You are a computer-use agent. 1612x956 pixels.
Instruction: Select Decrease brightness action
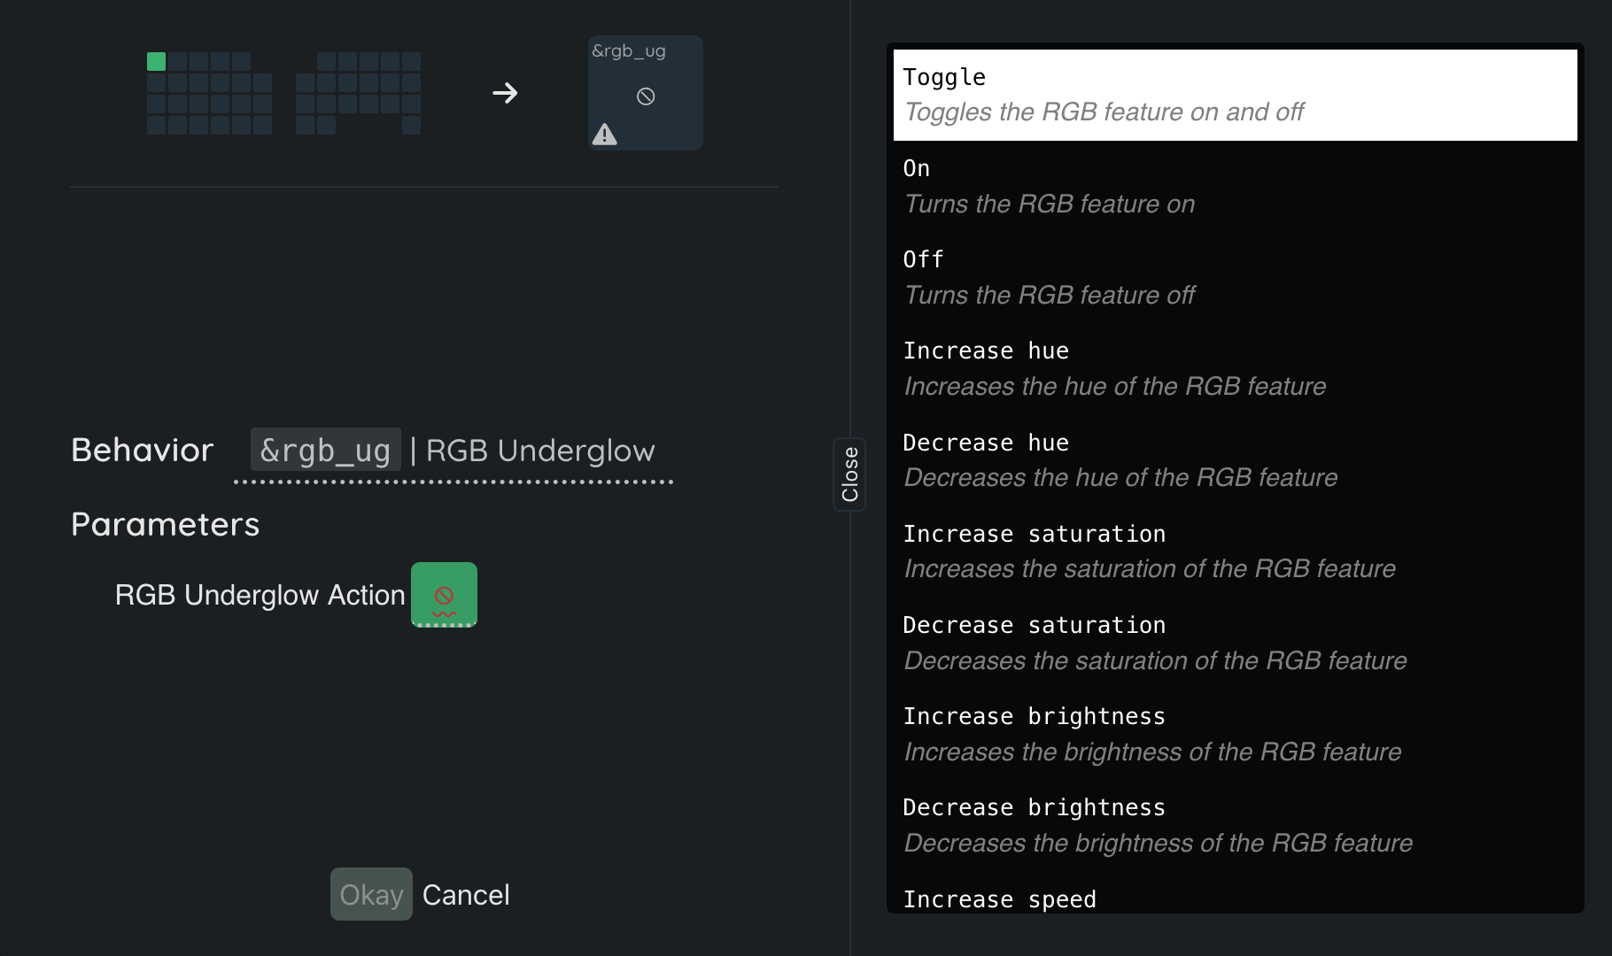pyautogui.click(x=1235, y=825)
